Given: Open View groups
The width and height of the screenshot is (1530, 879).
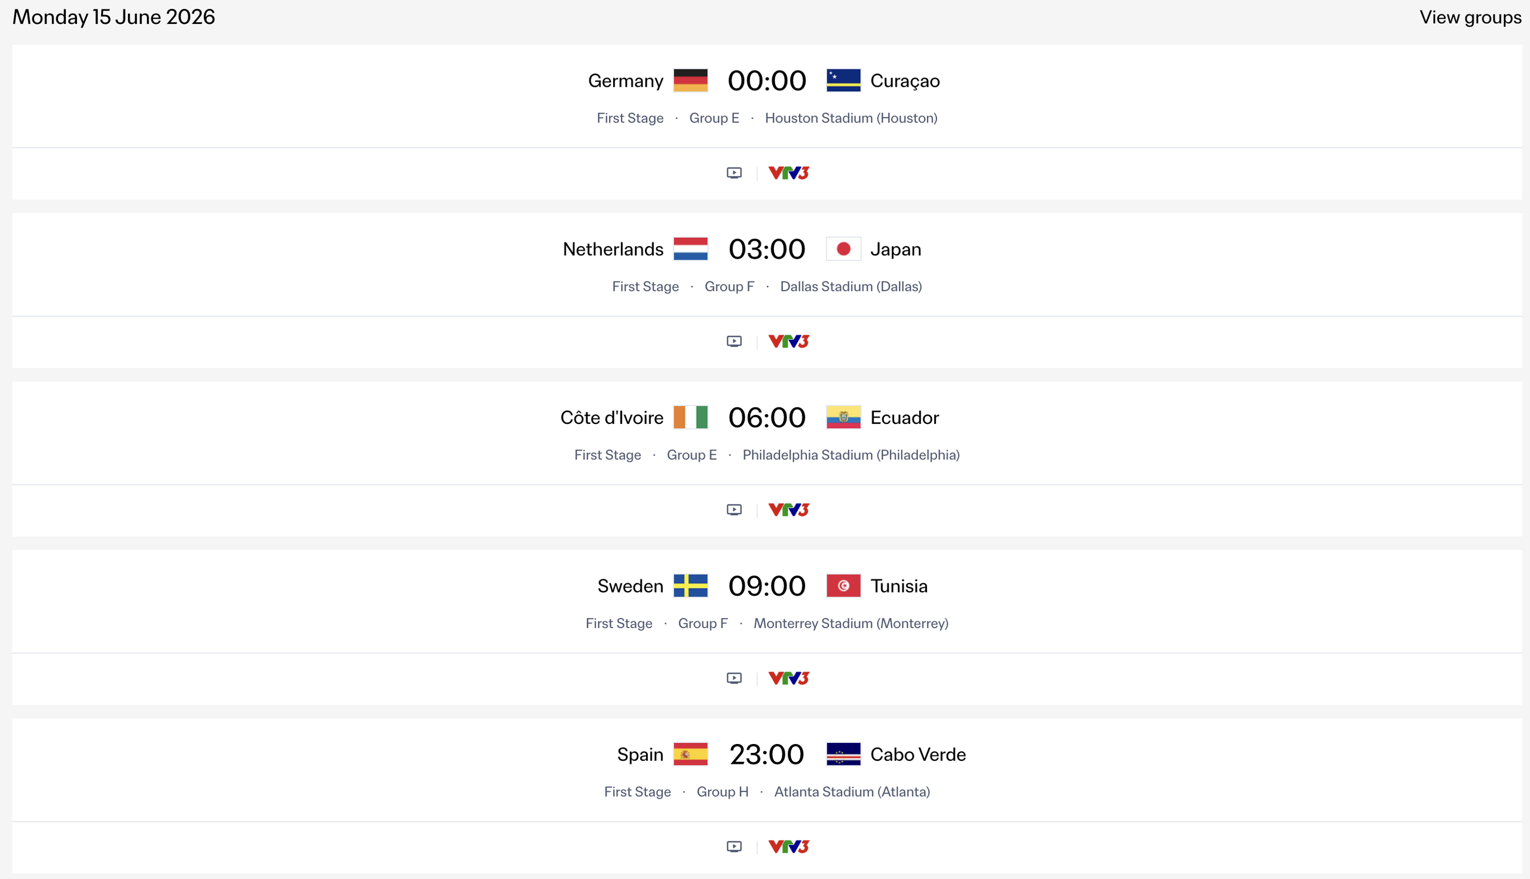Looking at the screenshot, I should click(x=1470, y=17).
